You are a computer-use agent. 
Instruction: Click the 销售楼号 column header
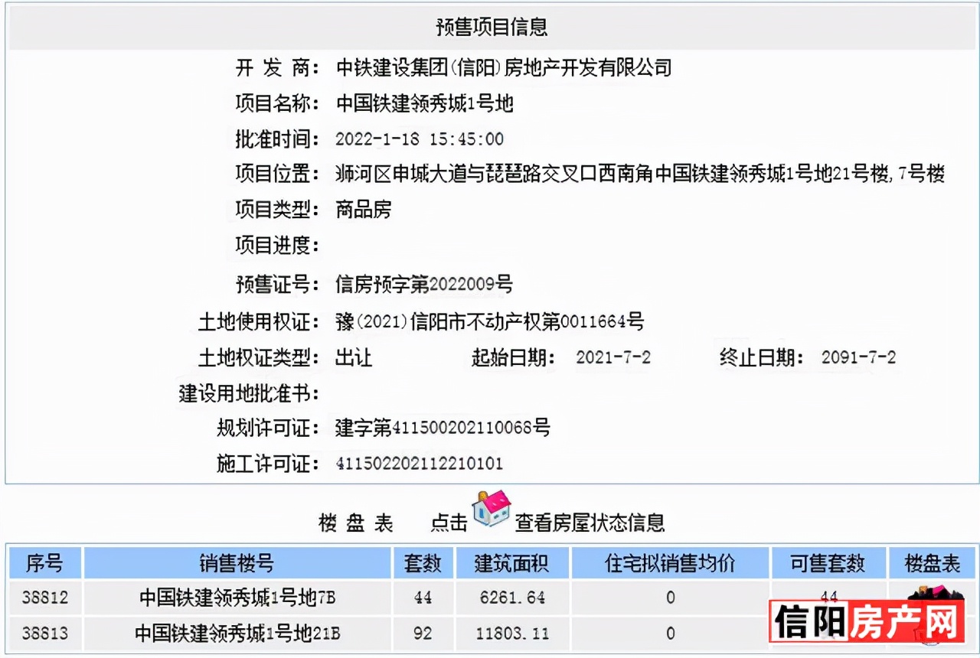[237, 564]
